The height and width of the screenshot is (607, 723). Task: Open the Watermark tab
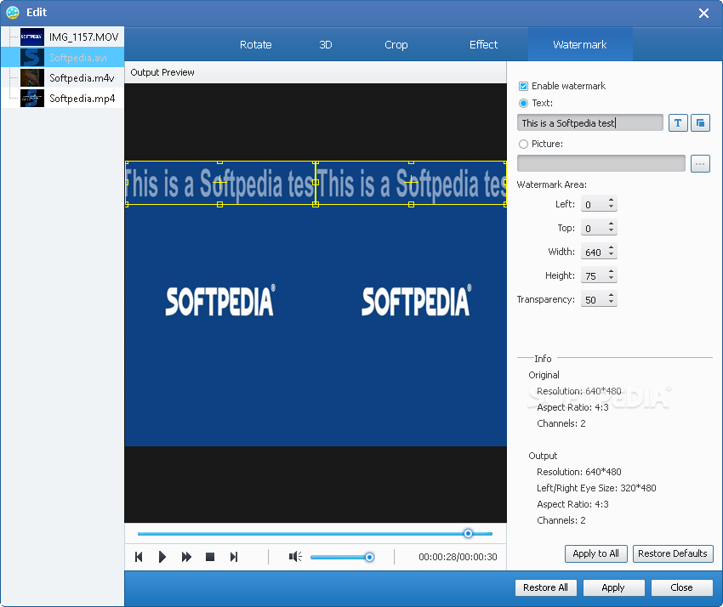pos(579,45)
